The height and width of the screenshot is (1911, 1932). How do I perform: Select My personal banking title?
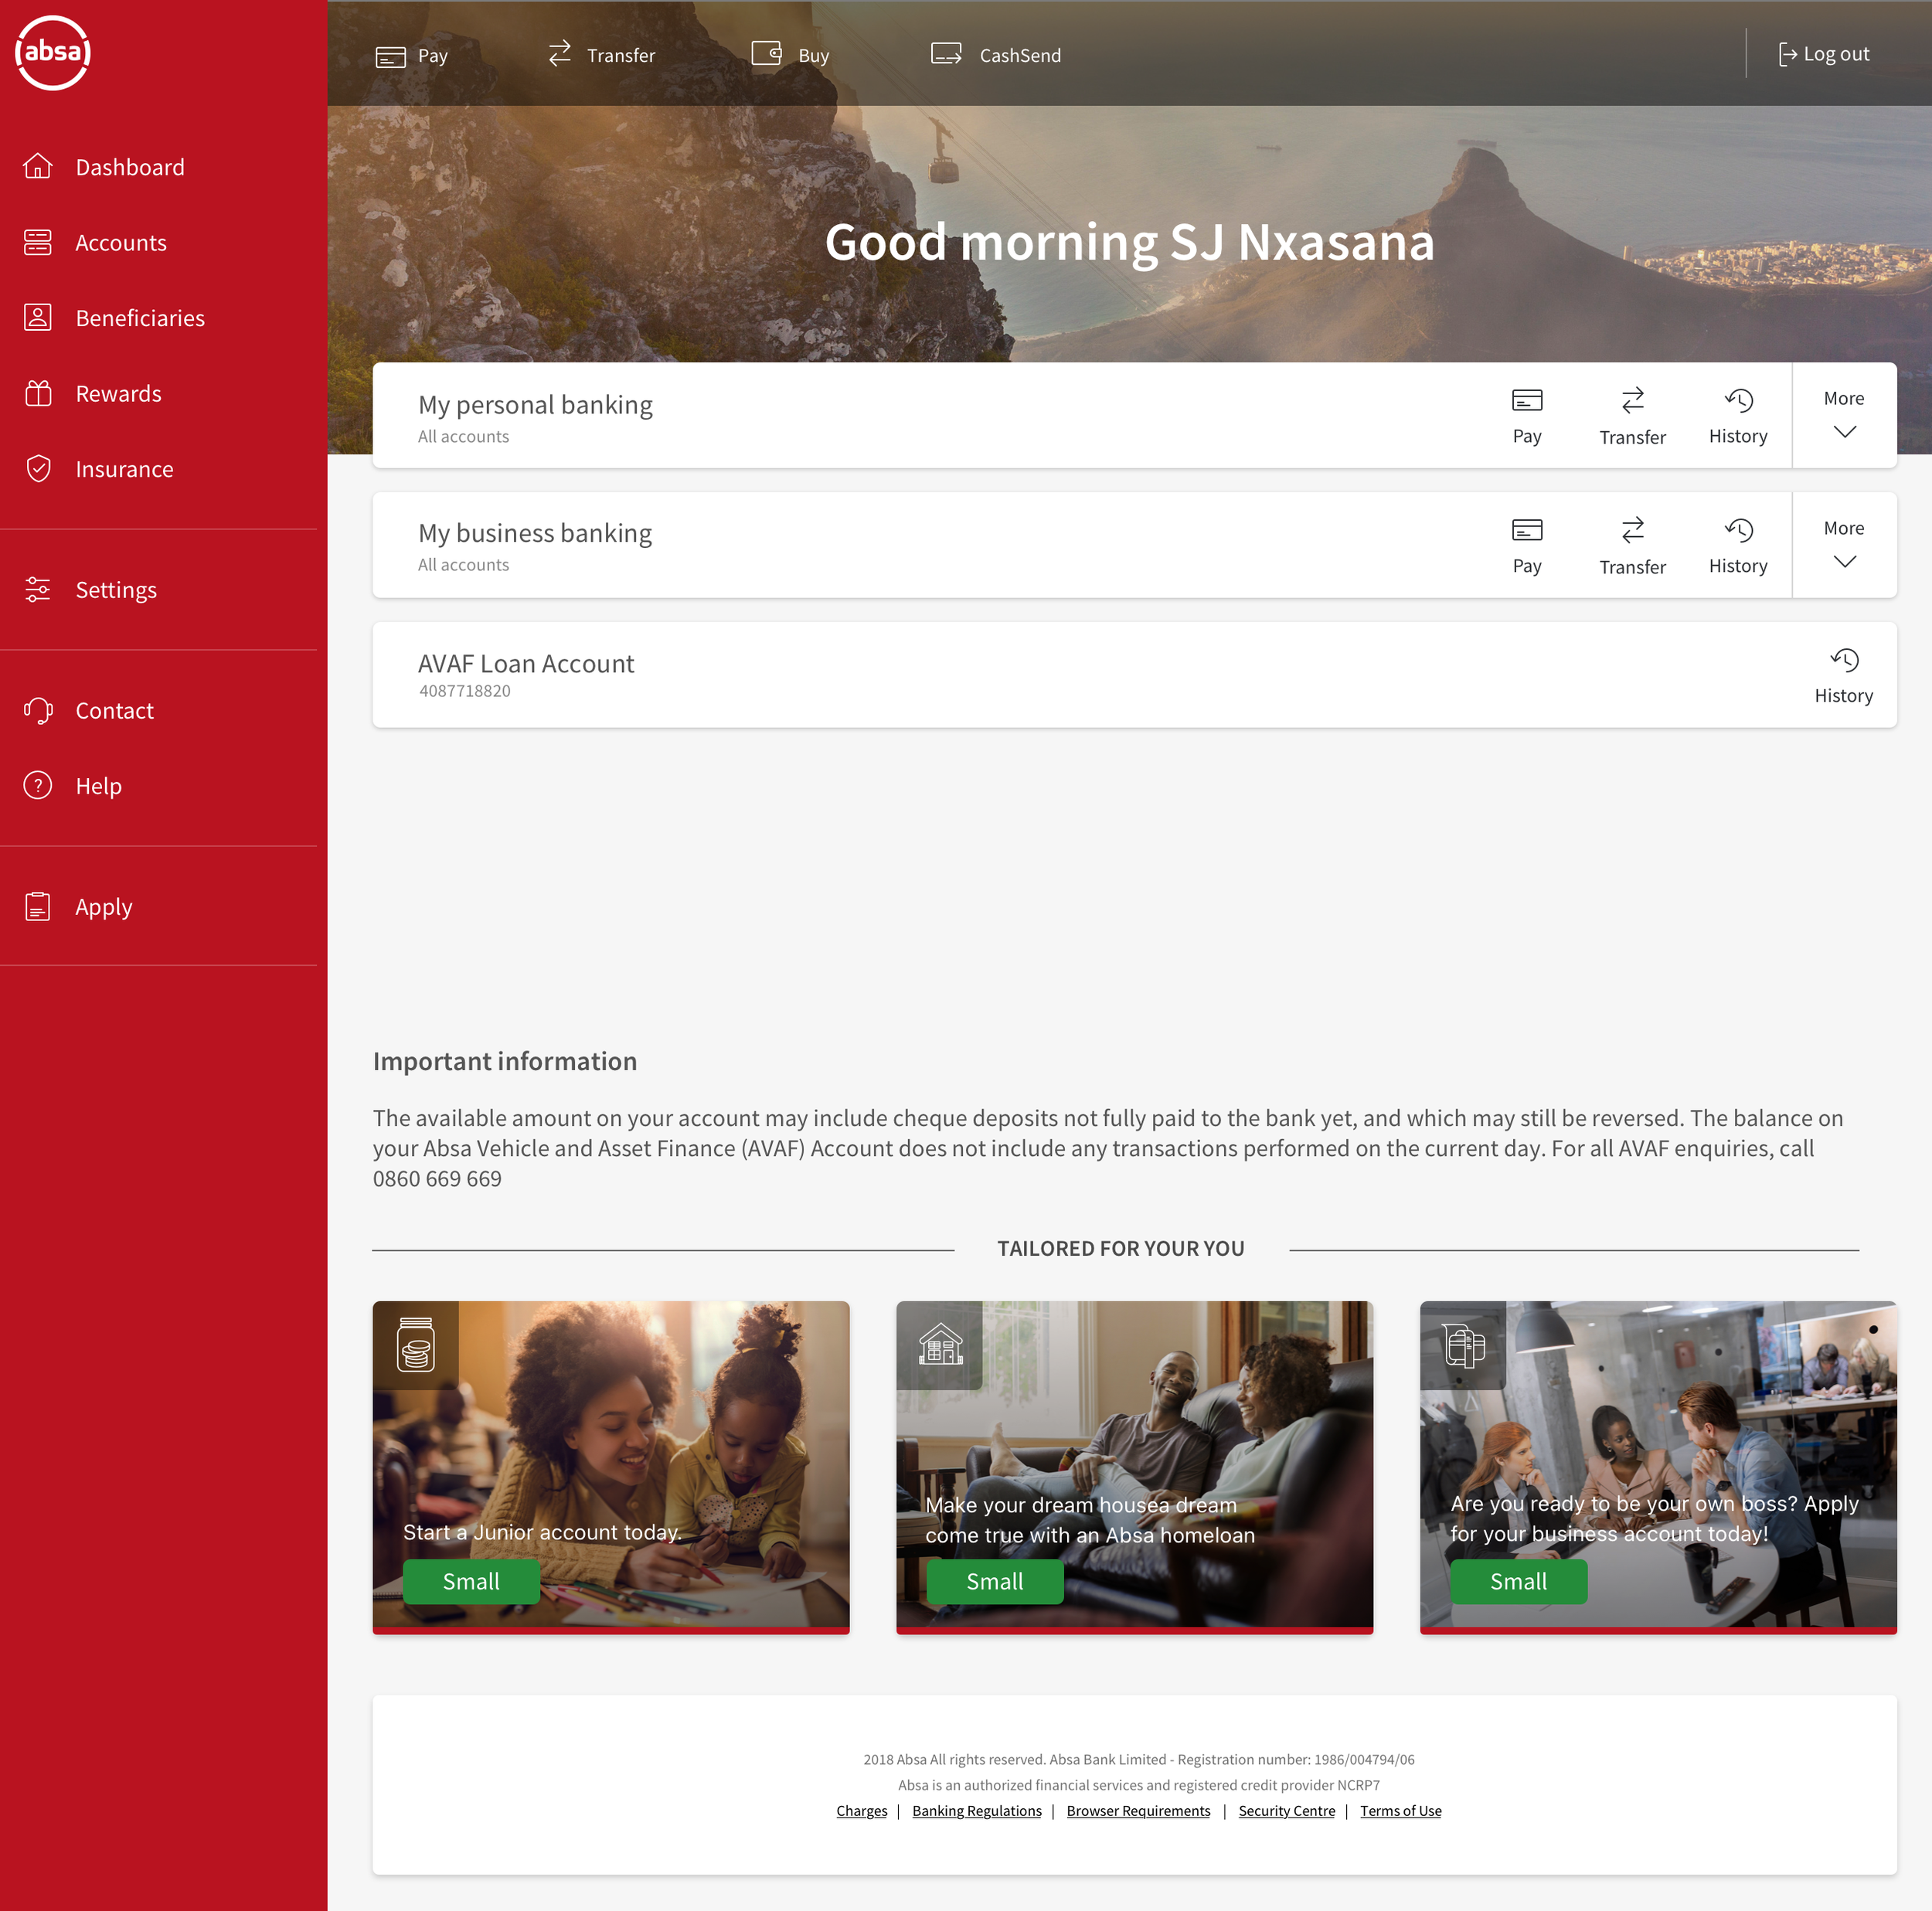point(535,404)
